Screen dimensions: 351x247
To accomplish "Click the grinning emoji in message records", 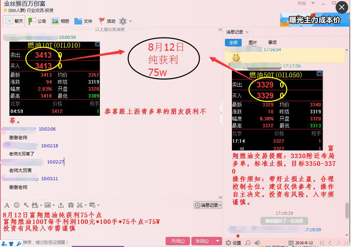I will click(x=236, y=58).
